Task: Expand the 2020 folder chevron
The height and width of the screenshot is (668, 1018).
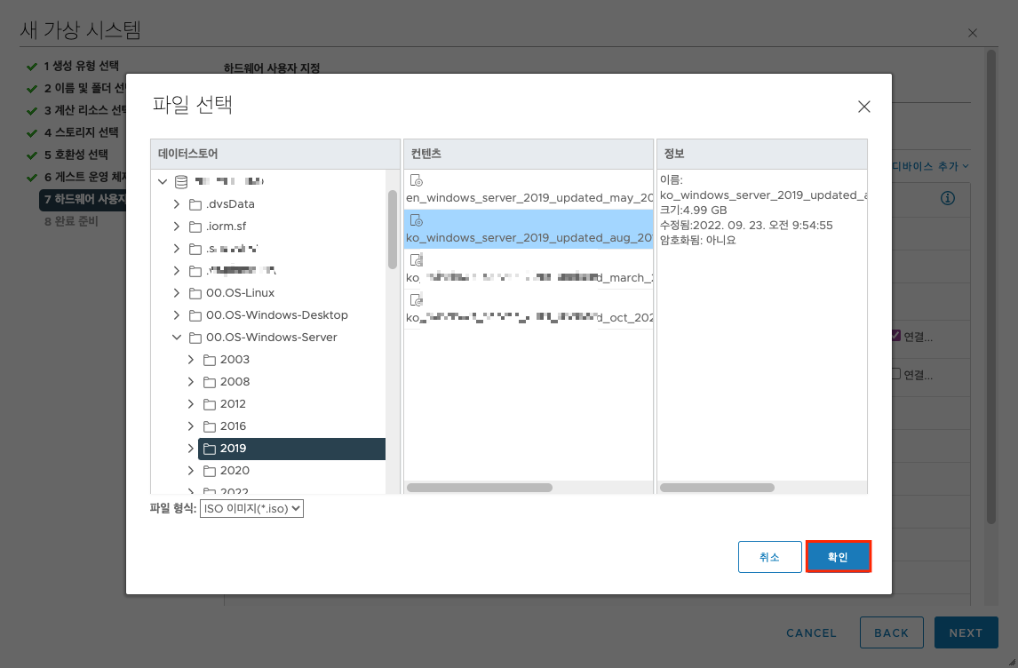Action: (x=191, y=471)
